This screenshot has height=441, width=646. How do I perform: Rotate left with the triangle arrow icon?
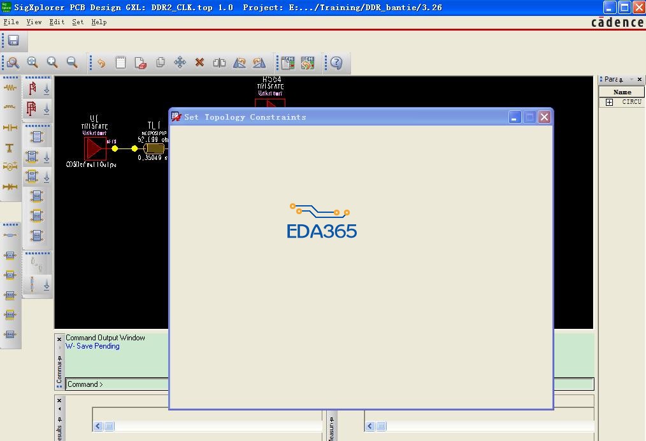240,62
